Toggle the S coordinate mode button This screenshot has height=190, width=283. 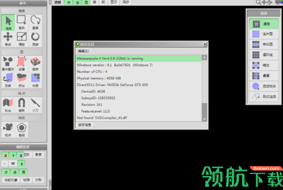[21, 164]
